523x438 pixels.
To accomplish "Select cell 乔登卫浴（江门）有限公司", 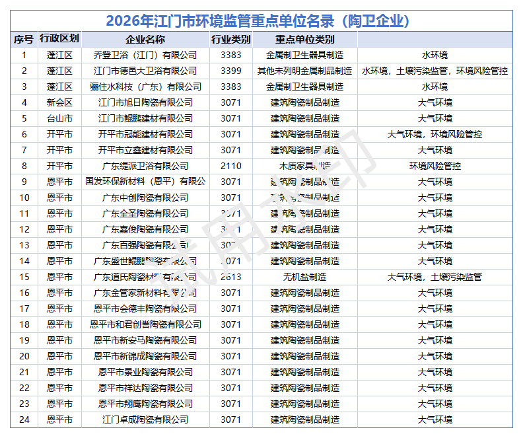I will pyautogui.click(x=145, y=55).
